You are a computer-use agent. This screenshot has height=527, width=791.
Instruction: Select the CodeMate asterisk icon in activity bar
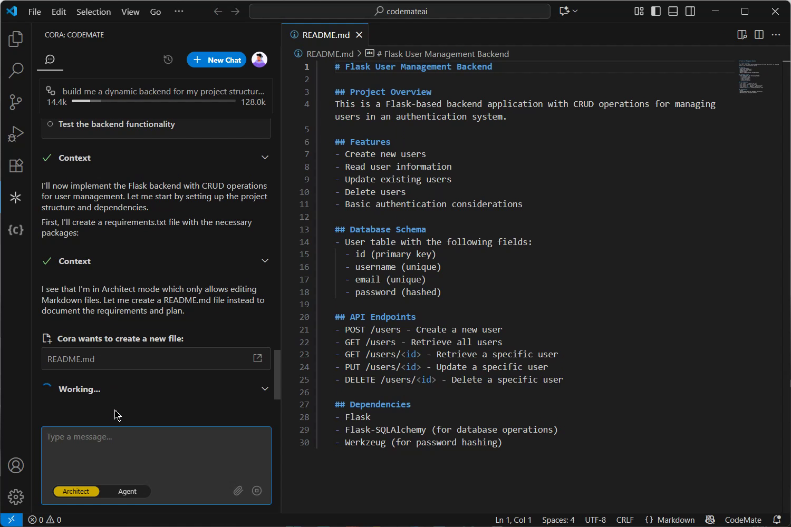[16, 197]
